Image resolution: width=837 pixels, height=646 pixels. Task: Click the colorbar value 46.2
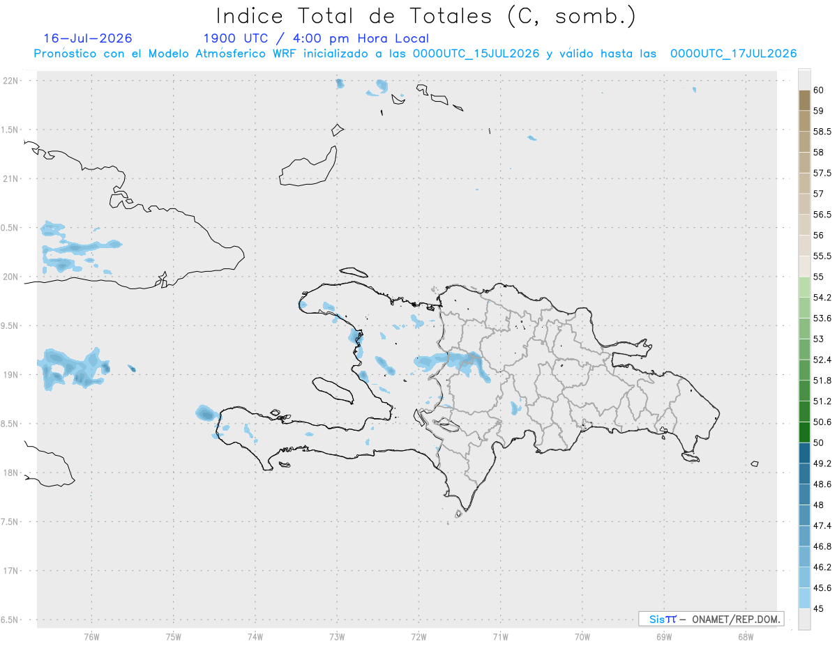[x=822, y=567]
